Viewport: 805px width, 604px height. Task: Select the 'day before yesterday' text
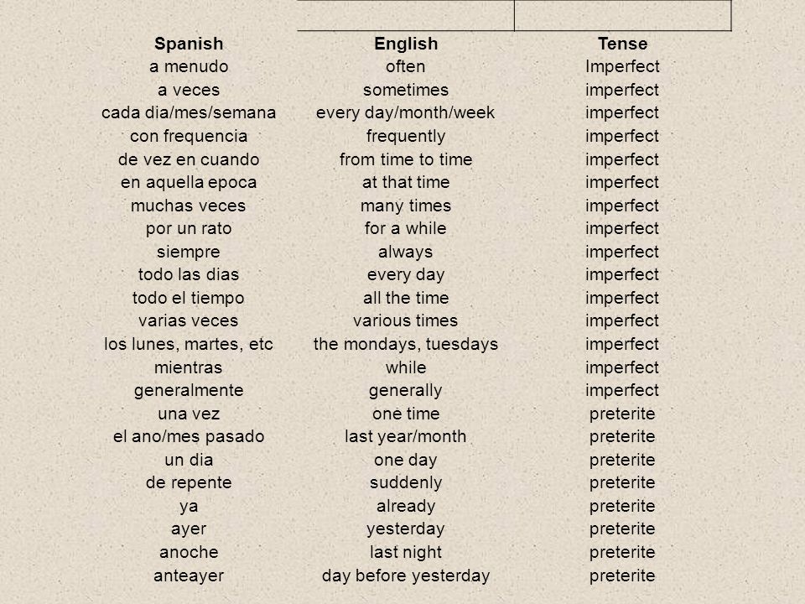[406, 575]
